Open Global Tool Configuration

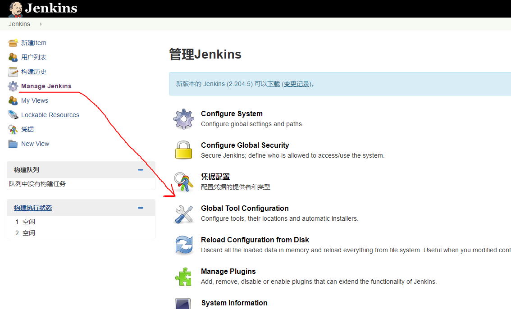coord(245,209)
